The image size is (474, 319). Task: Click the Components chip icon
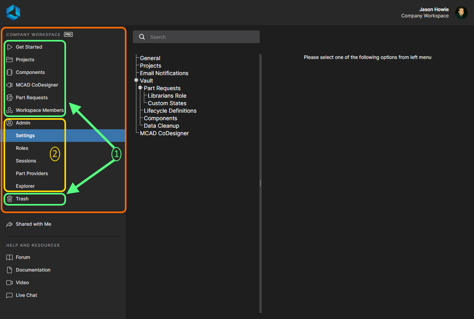(x=9, y=72)
